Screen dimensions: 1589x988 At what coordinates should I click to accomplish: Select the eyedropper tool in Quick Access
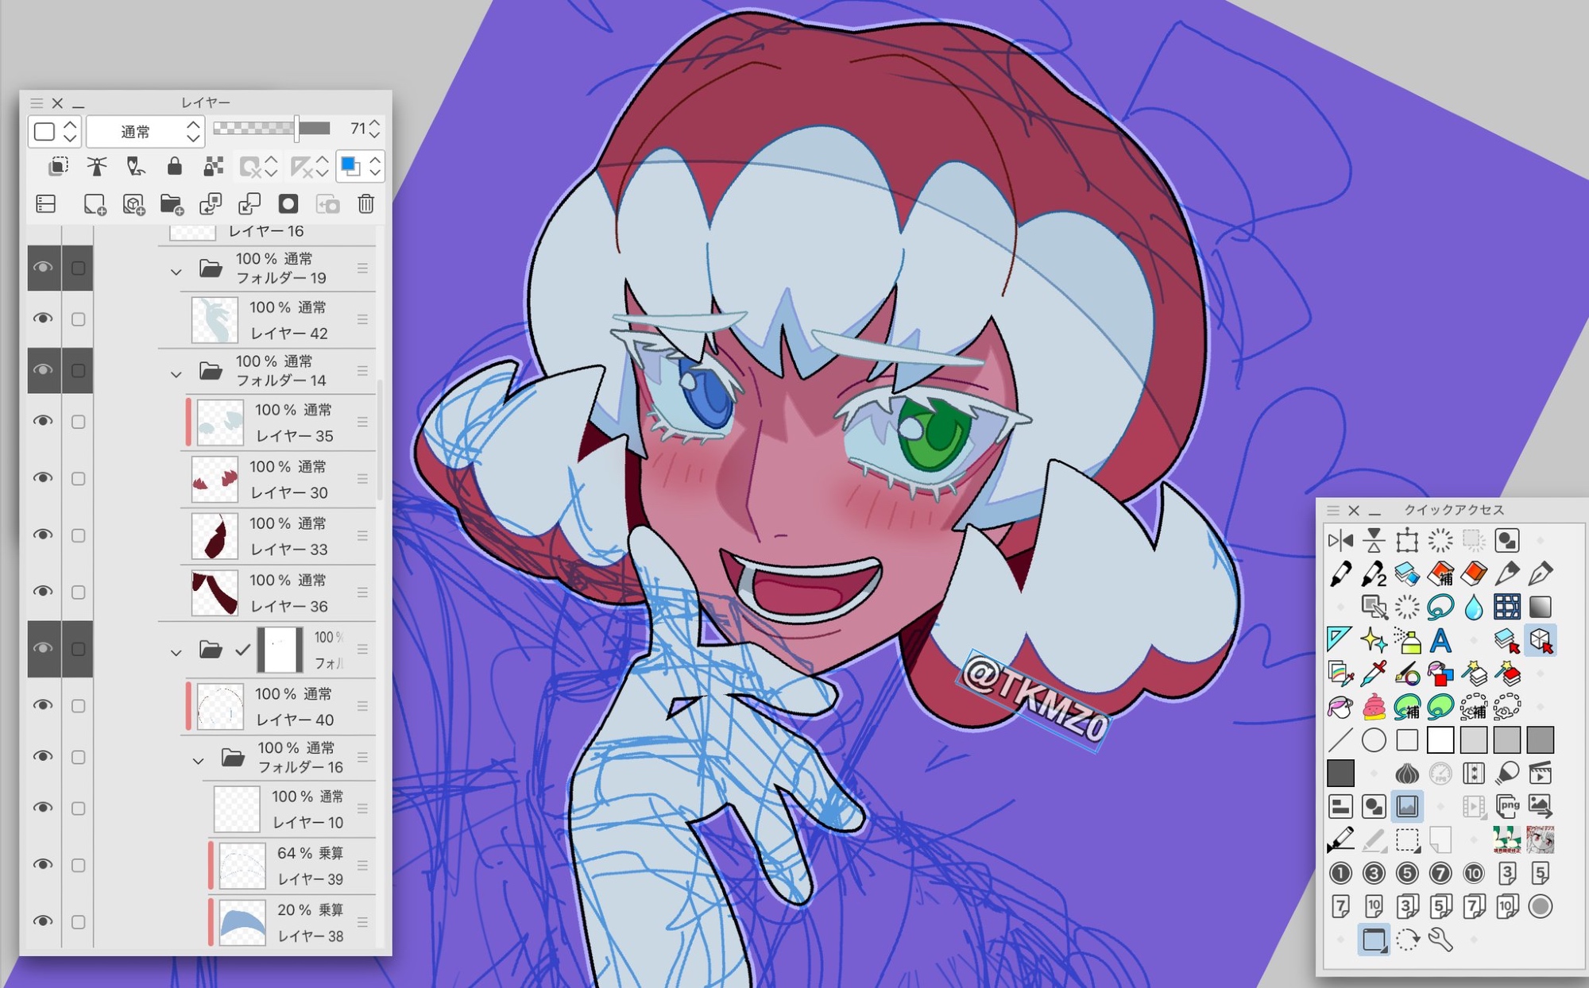(1374, 673)
